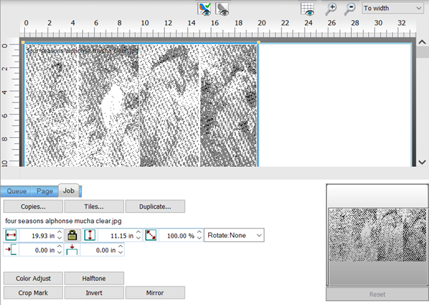Edit the horizontal offset 0.00 in field

[x=38, y=250]
